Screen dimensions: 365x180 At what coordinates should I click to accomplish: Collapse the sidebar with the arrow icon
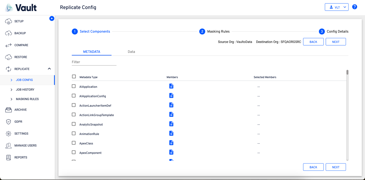(x=52, y=19)
